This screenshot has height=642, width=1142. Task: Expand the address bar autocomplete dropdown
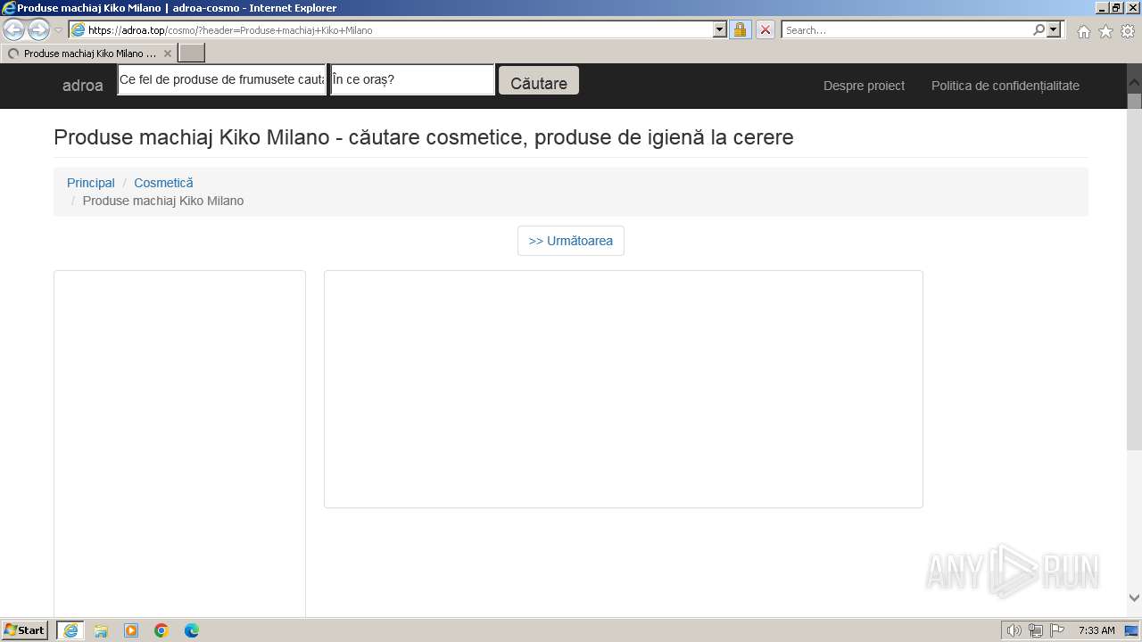(720, 29)
